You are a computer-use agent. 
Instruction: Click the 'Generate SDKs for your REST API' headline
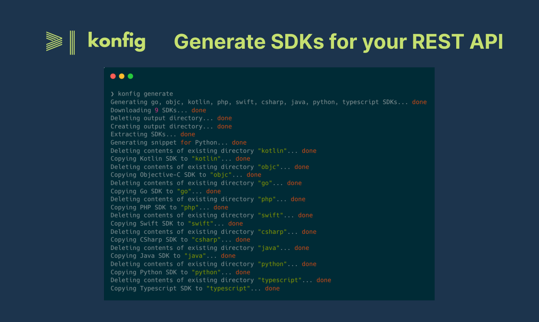click(339, 42)
